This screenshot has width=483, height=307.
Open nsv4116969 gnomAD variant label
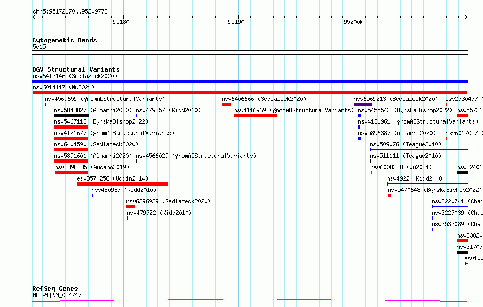tap(294, 110)
